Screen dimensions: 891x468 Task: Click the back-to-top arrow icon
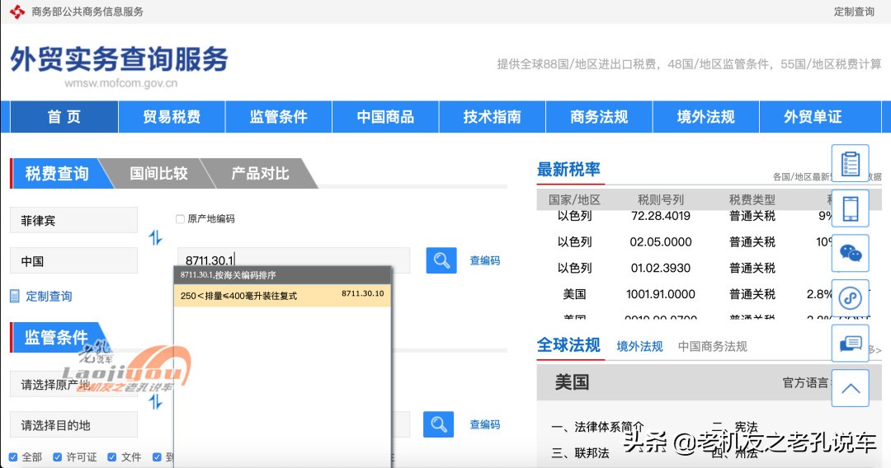(850, 388)
